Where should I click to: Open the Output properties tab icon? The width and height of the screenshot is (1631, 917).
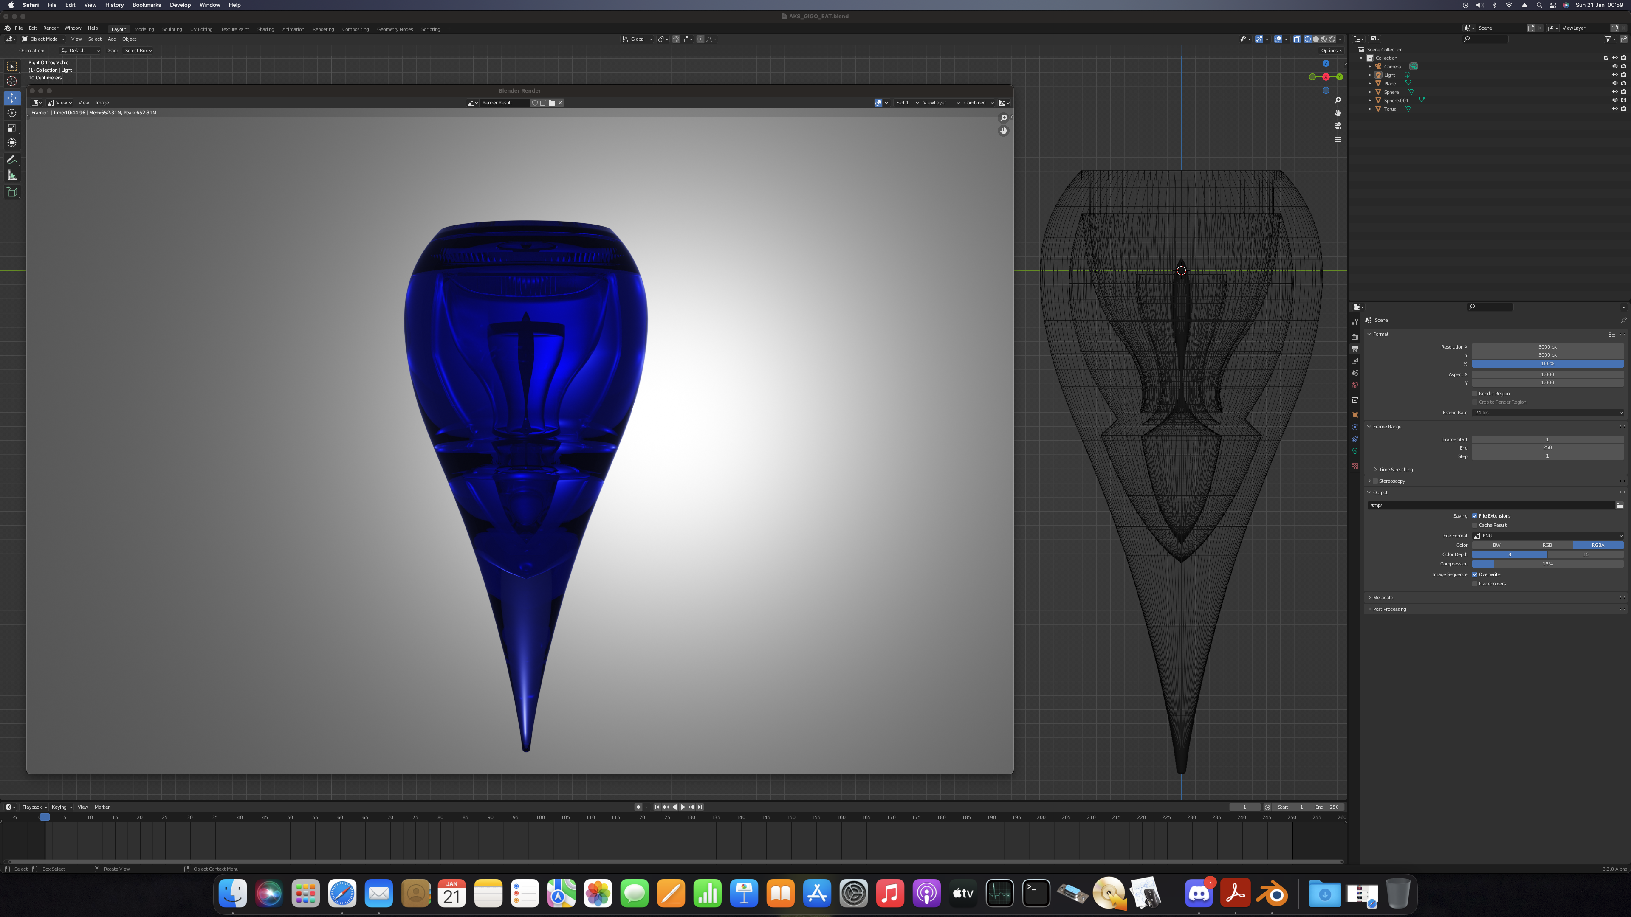click(x=1355, y=349)
